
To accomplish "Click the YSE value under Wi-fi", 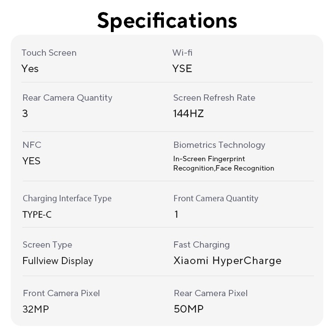I will click(182, 69).
